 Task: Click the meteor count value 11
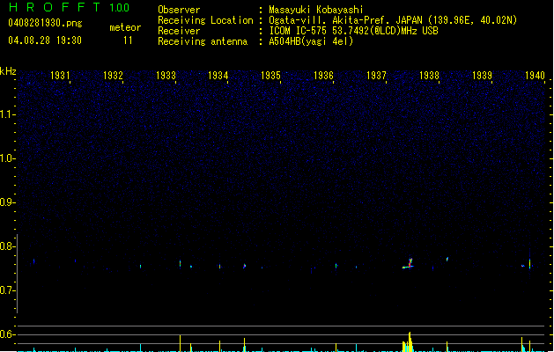click(128, 40)
